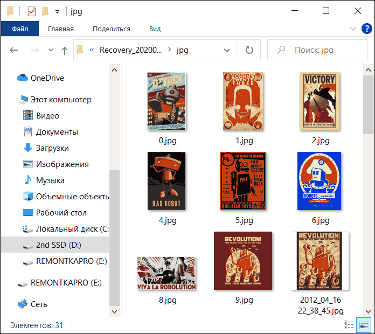Screen dimensions: 375x334
Task: Open the recent locations dropdown arrow
Action: pyautogui.click(x=51, y=50)
